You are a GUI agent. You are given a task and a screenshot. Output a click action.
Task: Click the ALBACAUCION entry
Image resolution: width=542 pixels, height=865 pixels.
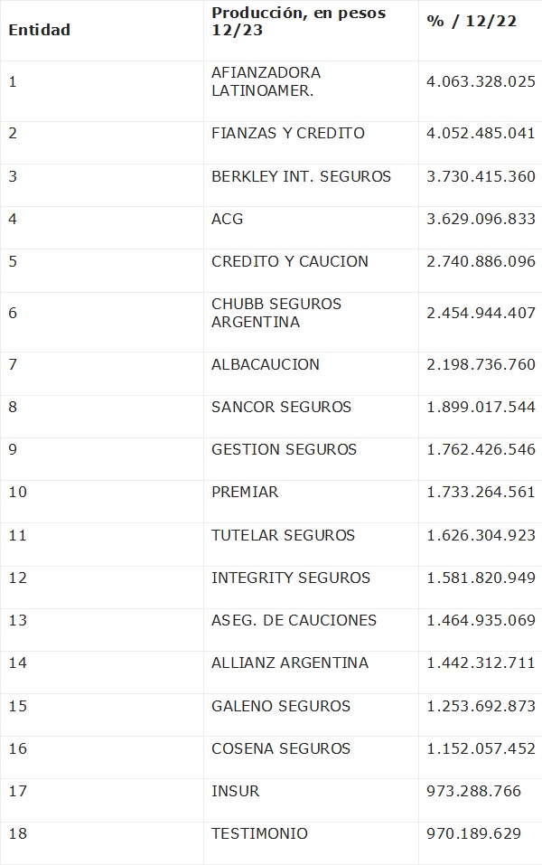point(266,364)
